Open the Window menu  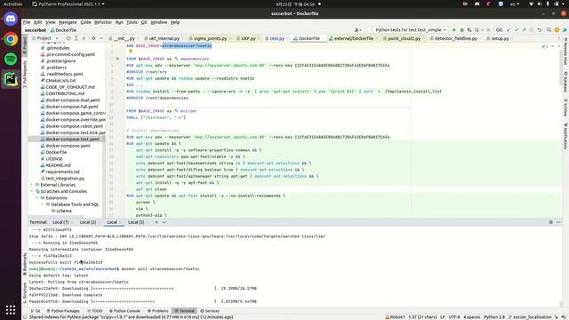click(x=158, y=22)
